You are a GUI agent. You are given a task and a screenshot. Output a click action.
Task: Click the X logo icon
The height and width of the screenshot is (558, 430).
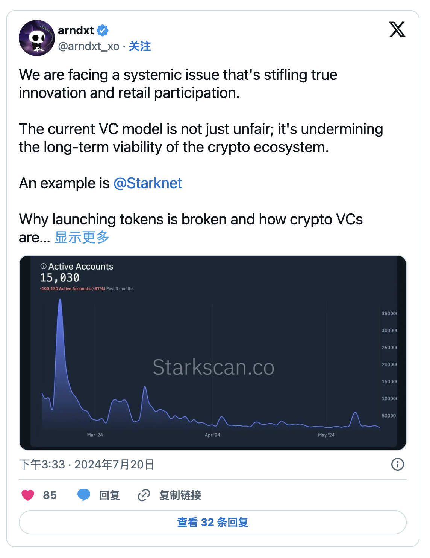tap(397, 30)
